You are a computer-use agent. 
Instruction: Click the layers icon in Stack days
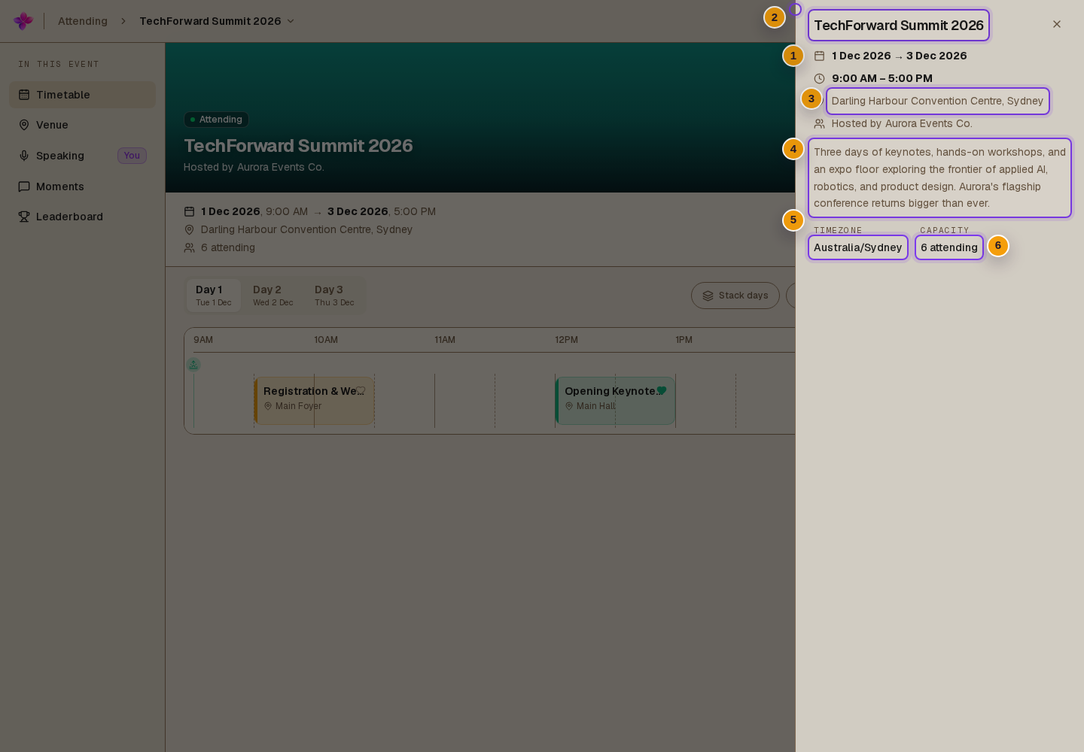[708, 296]
